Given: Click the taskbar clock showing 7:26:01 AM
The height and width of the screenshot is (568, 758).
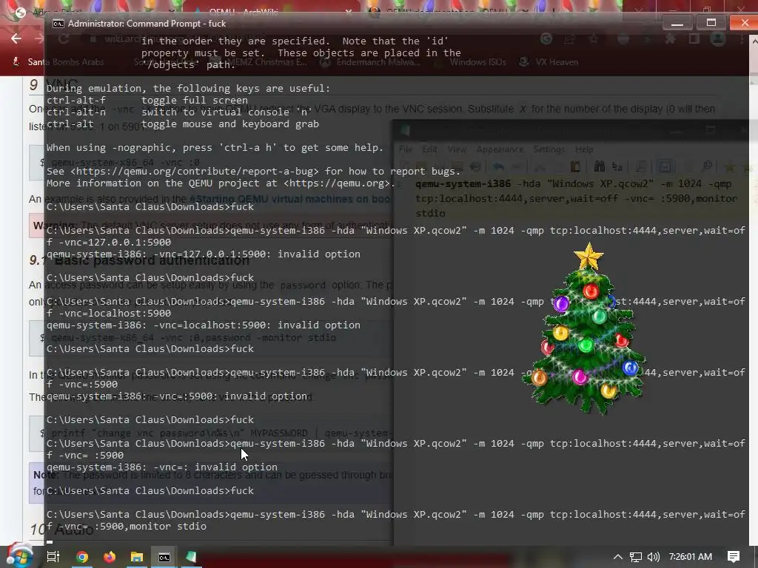Looking at the screenshot, I should [x=691, y=557].
